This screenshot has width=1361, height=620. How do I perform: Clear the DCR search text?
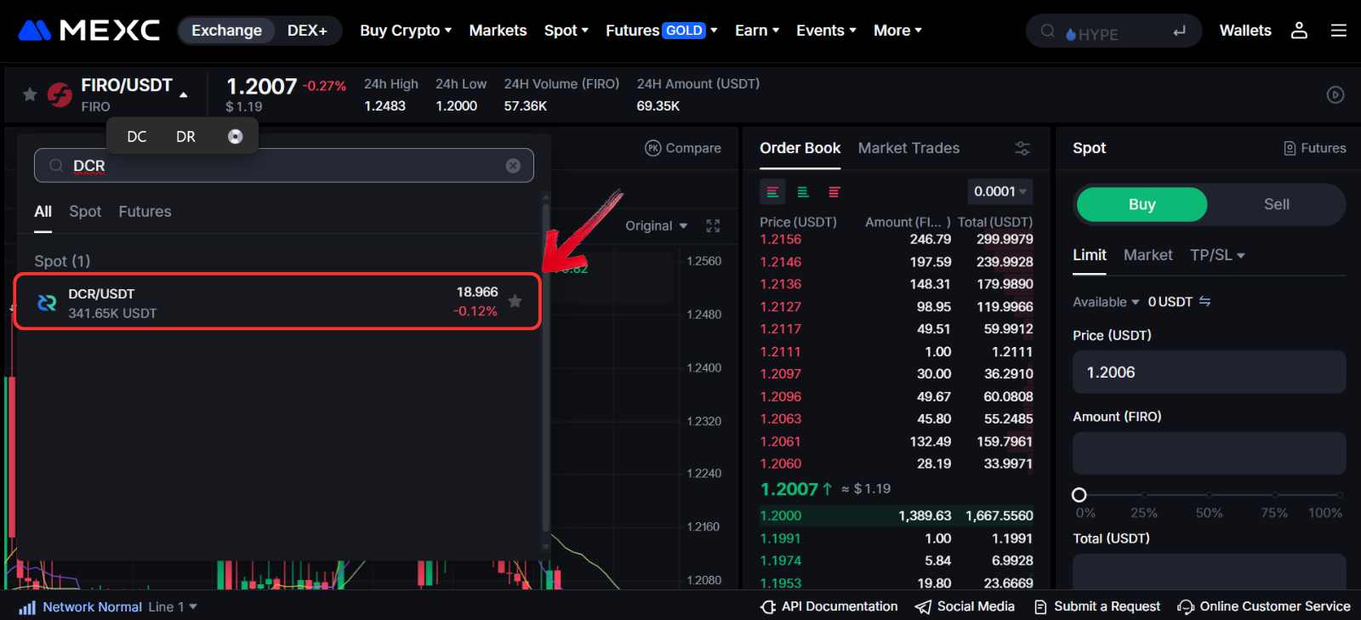[x=513, y=166]
